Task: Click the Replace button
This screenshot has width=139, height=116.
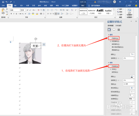Action: (120, 12)
